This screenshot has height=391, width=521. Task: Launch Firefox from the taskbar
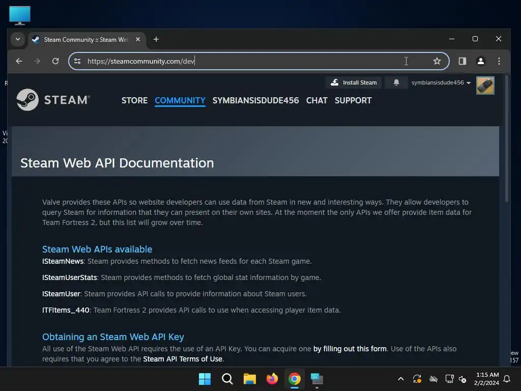[x=272, y=379]
